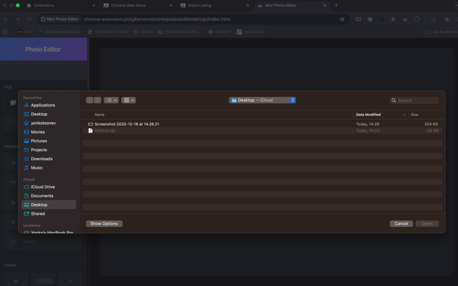This screenshot has width=458, height=286.
Task: Select Documents under iCloud
Action: [x=42, y=196]
